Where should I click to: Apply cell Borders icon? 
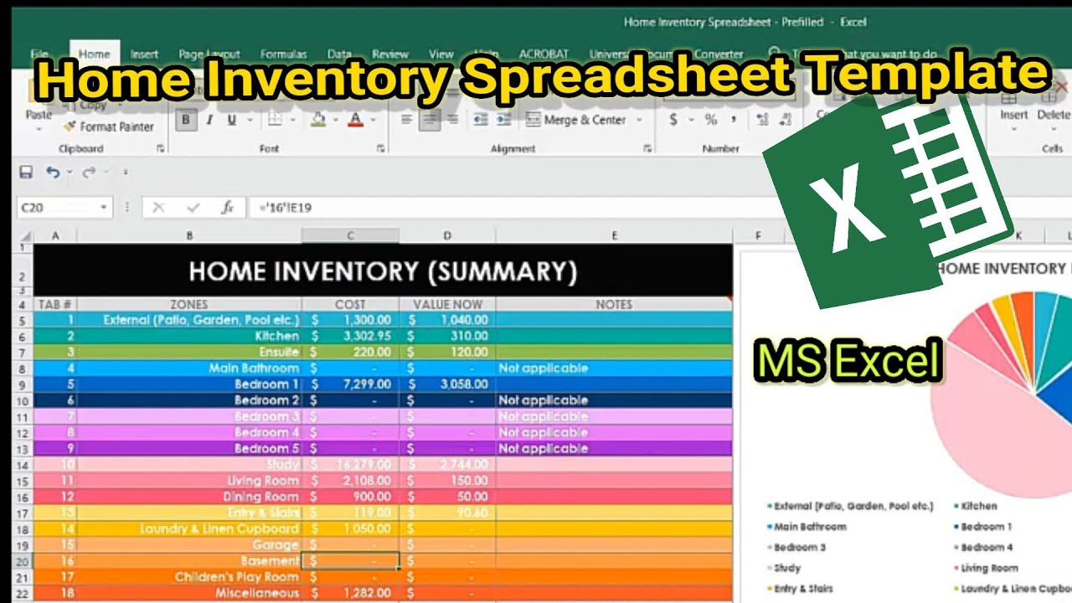(x=273, y=120)
